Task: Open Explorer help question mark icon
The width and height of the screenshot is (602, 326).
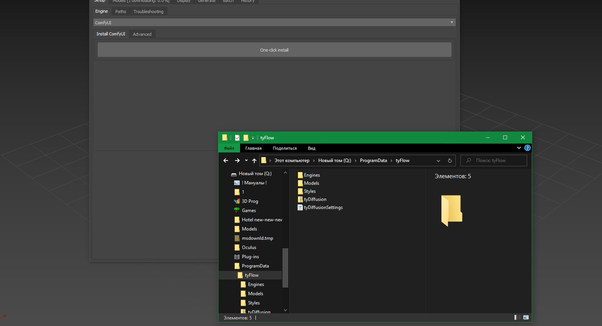Action: 528,148
